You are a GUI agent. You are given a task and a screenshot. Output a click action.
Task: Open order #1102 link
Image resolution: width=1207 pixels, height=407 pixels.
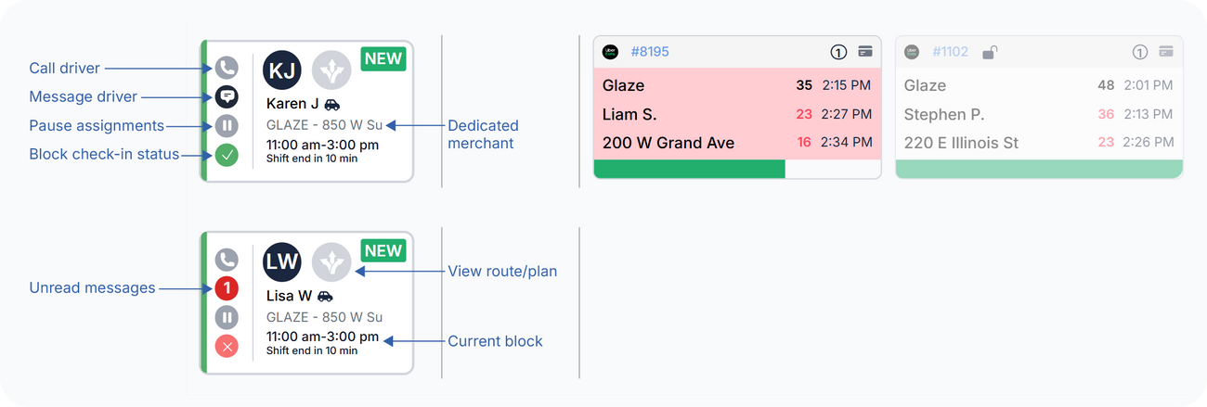pos(950,52)
